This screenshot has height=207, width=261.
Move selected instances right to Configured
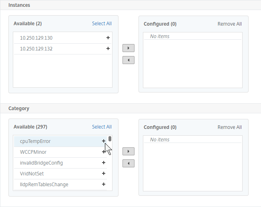coord(128,48)
